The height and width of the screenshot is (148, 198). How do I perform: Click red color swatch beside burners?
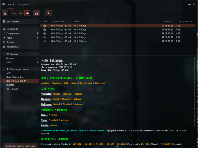coord(38,58)
